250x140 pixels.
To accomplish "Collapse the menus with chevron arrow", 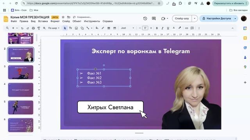I will 233,28.
